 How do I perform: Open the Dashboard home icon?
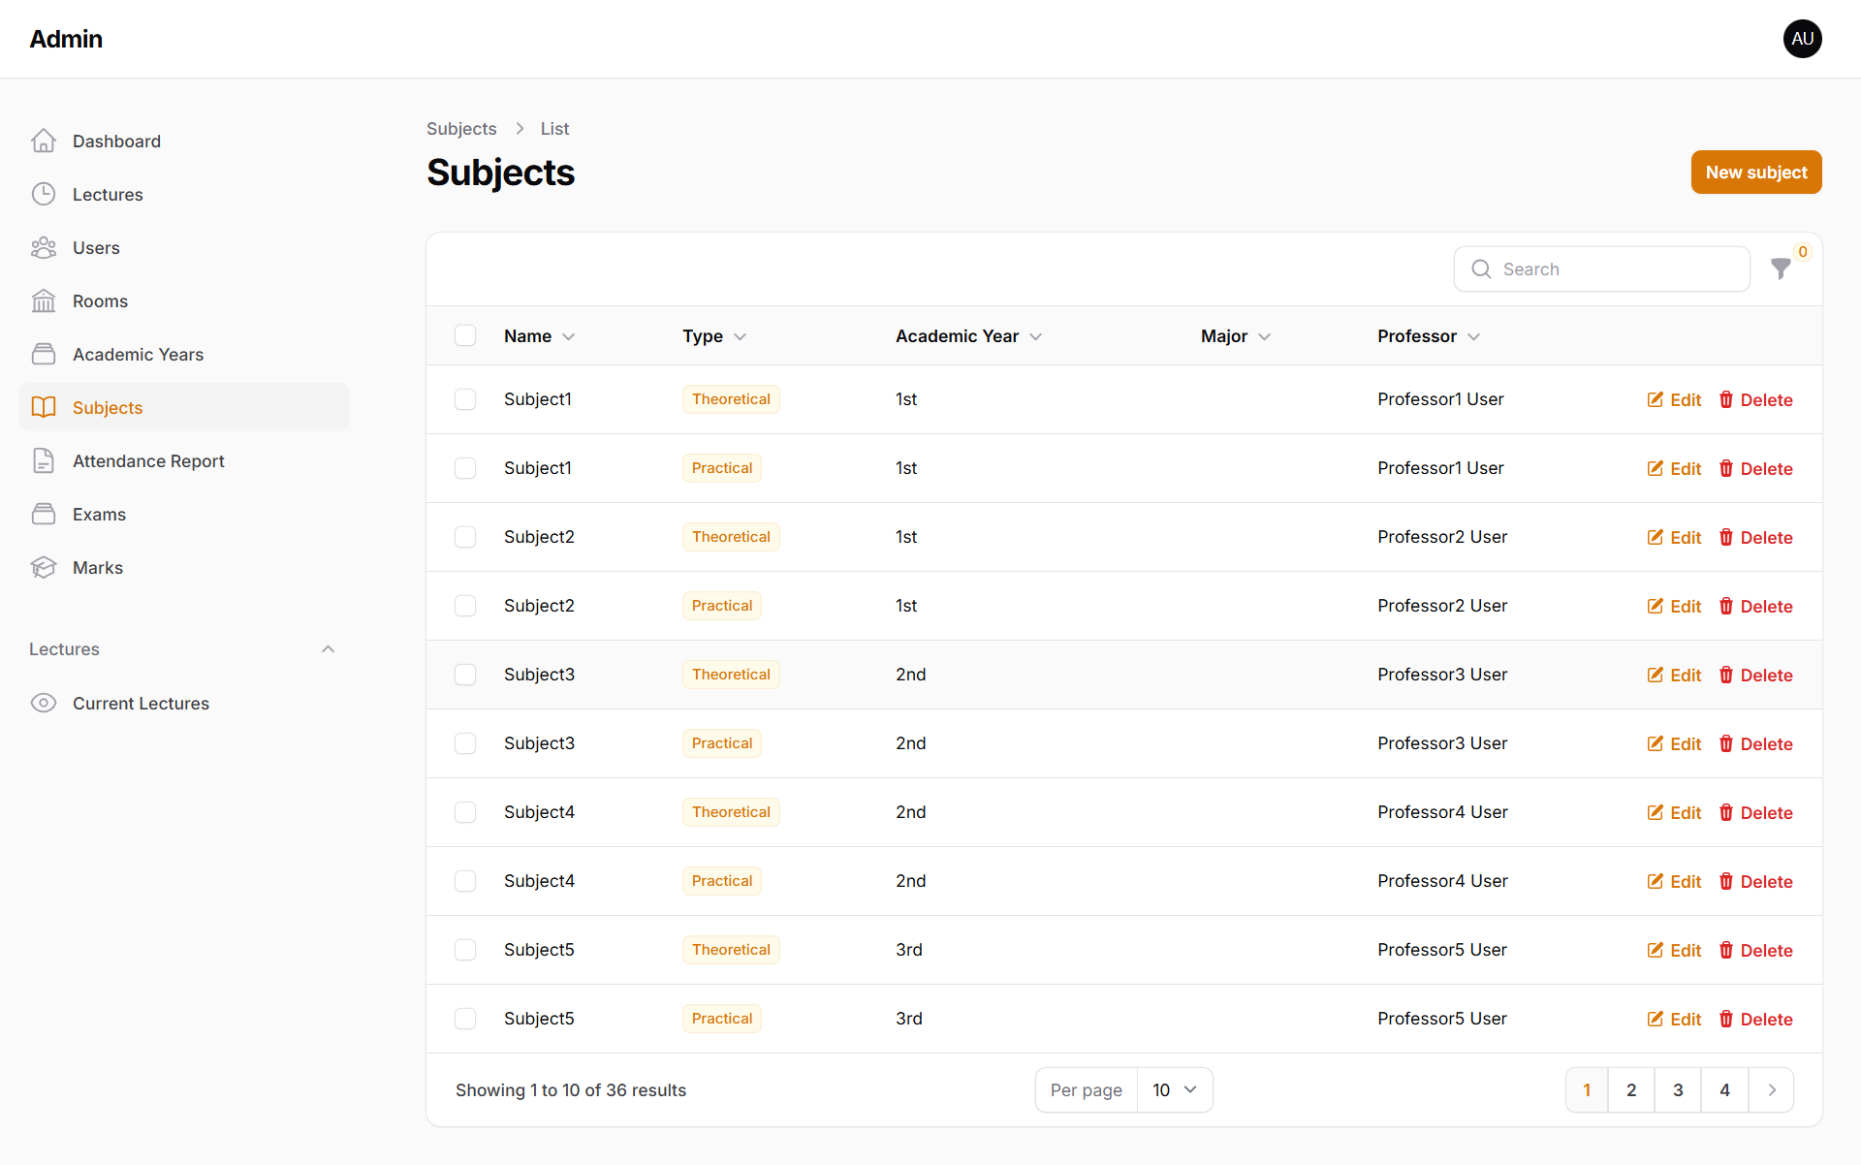point(44,142)
